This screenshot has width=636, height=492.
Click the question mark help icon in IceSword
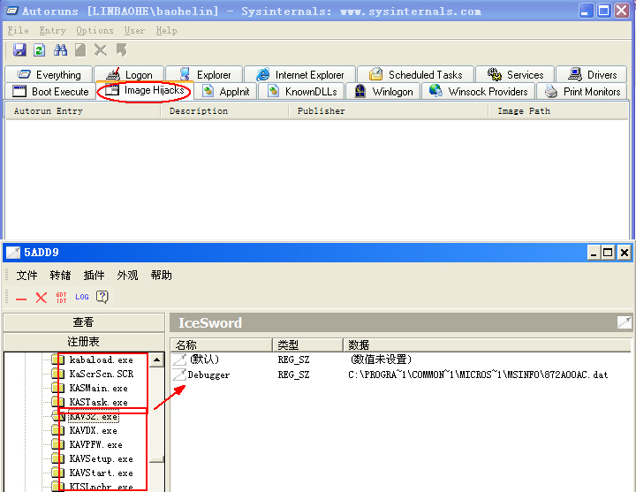102,297
